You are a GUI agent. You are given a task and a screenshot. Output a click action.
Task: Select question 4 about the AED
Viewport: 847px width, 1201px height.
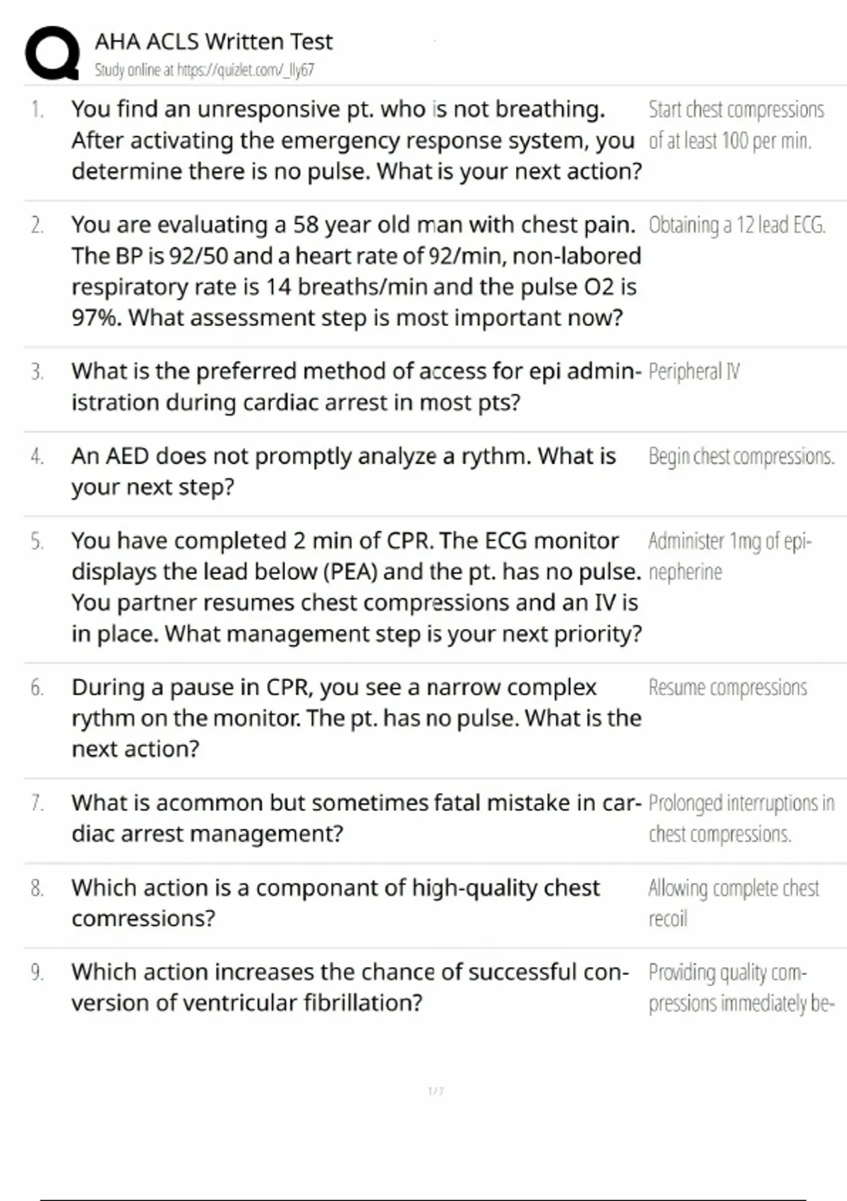343,471
